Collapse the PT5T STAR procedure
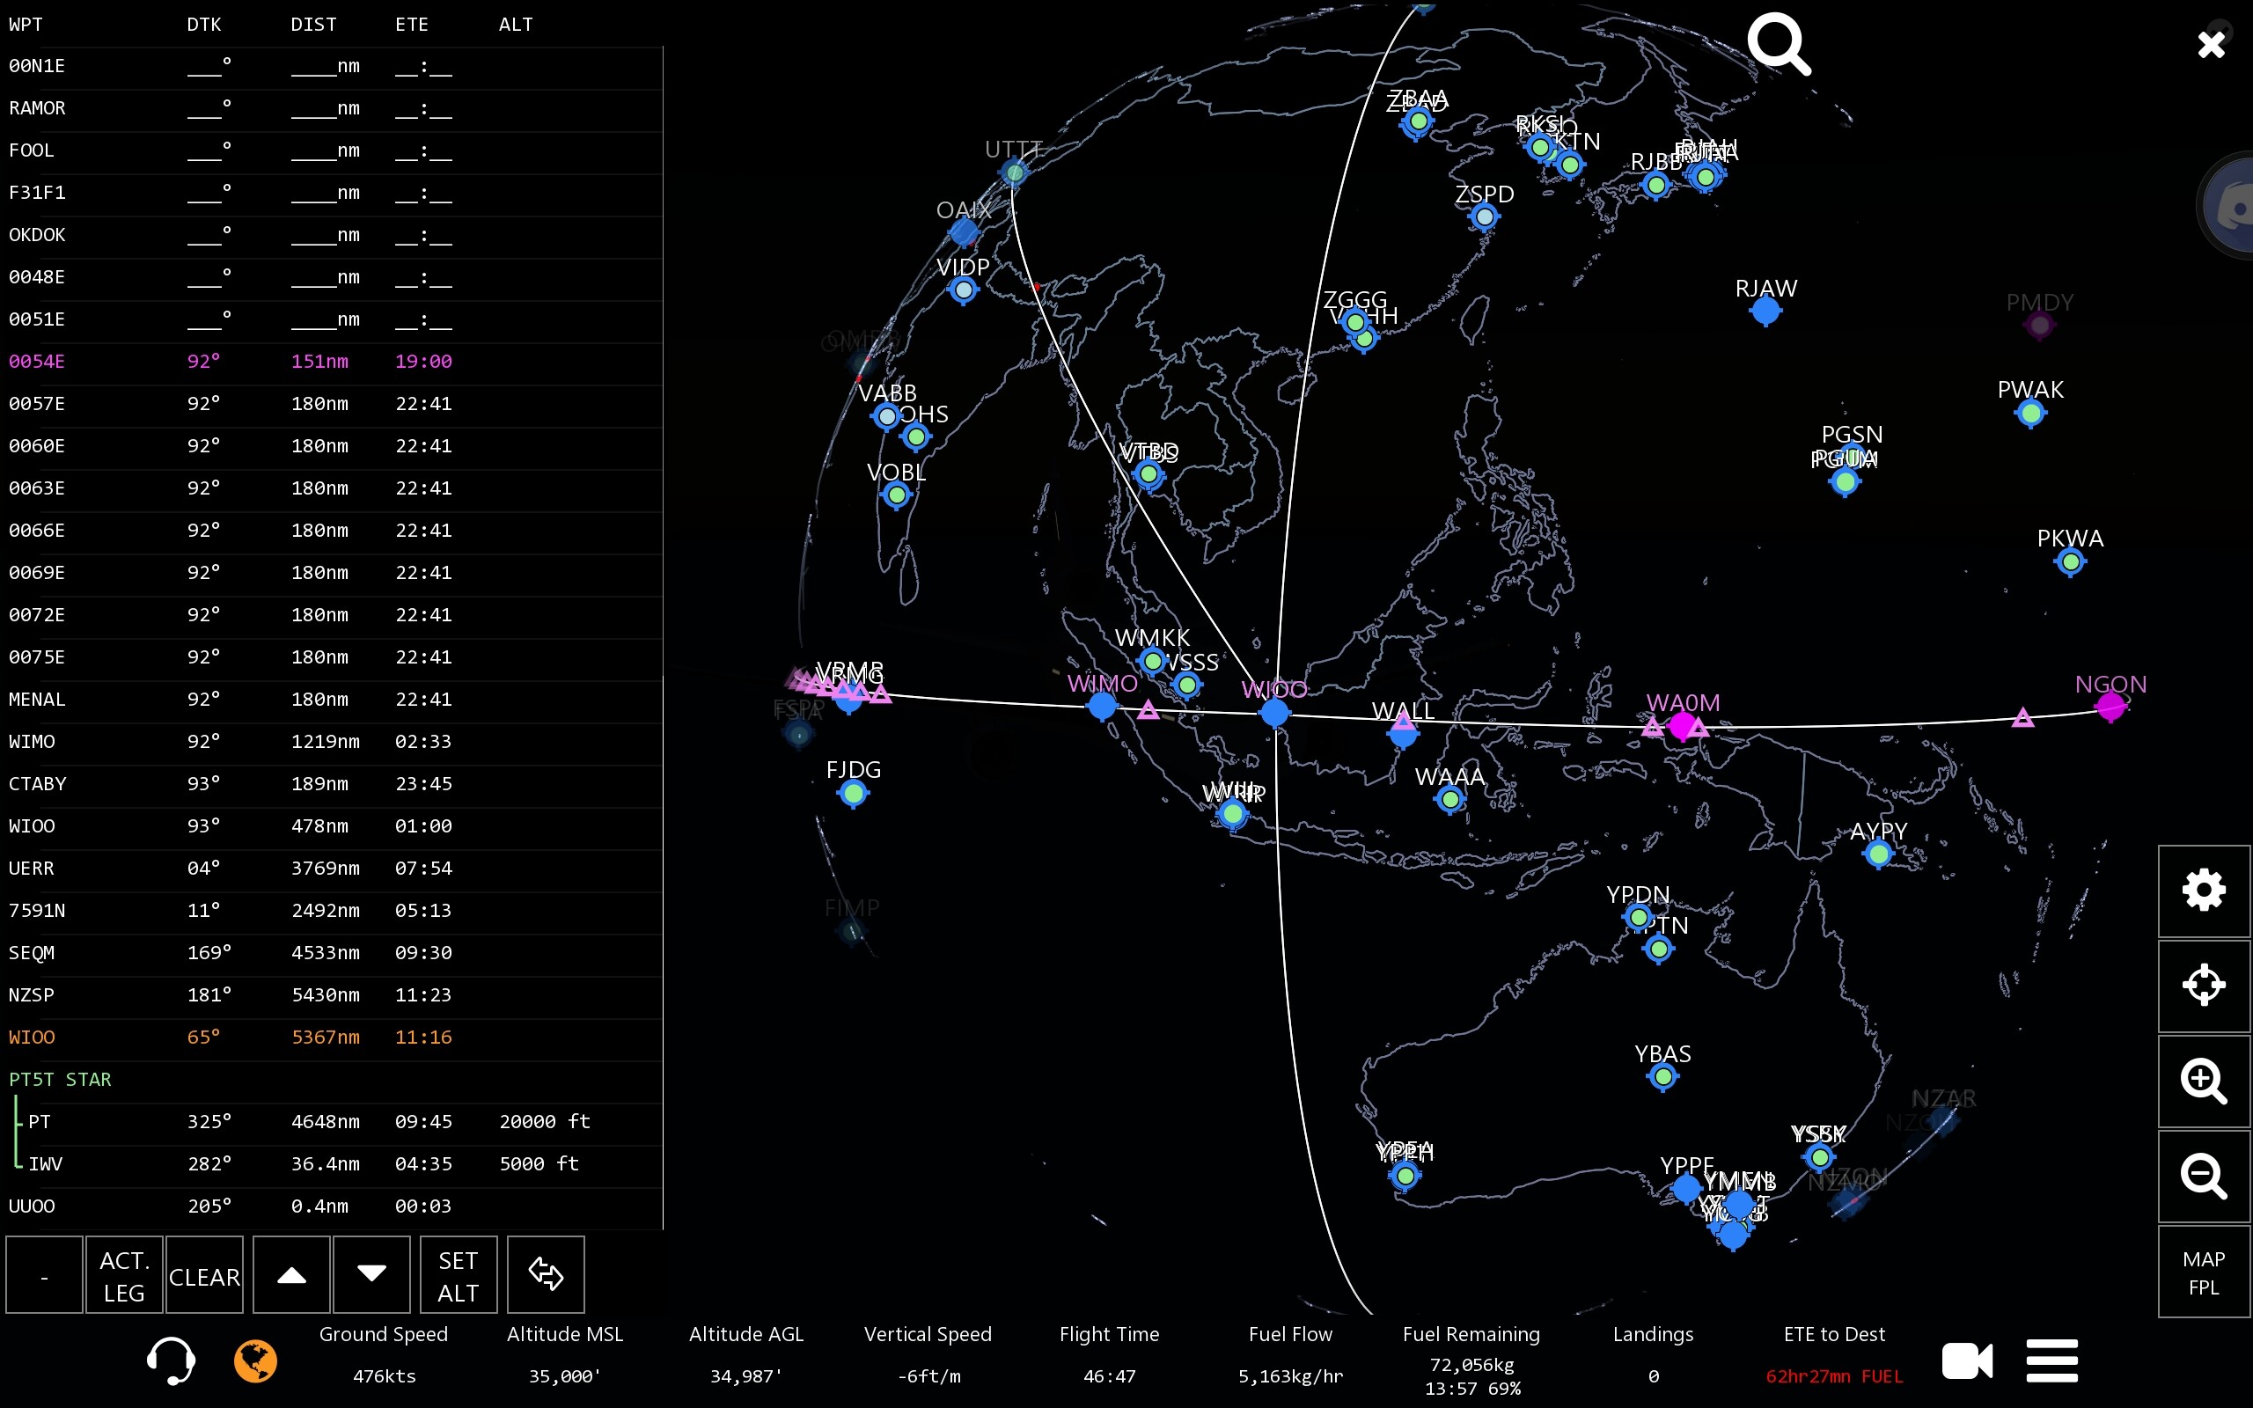The width and height of the screenshot is (2253, 1408). point(60,1079)
